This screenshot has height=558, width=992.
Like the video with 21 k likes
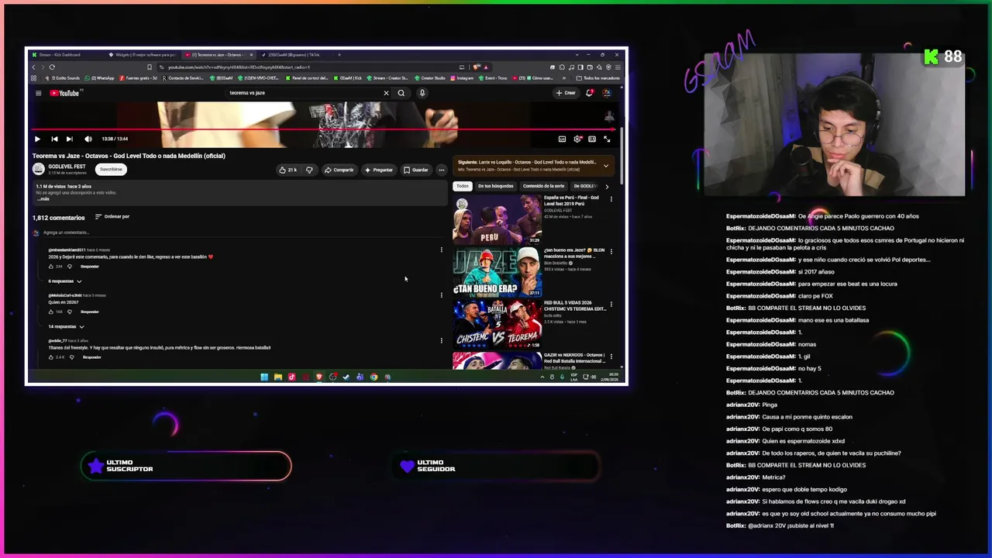tap(288, 170)
